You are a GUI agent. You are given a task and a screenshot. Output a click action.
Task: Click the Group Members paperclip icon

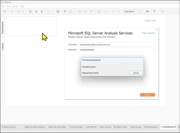tap(106, 11)
